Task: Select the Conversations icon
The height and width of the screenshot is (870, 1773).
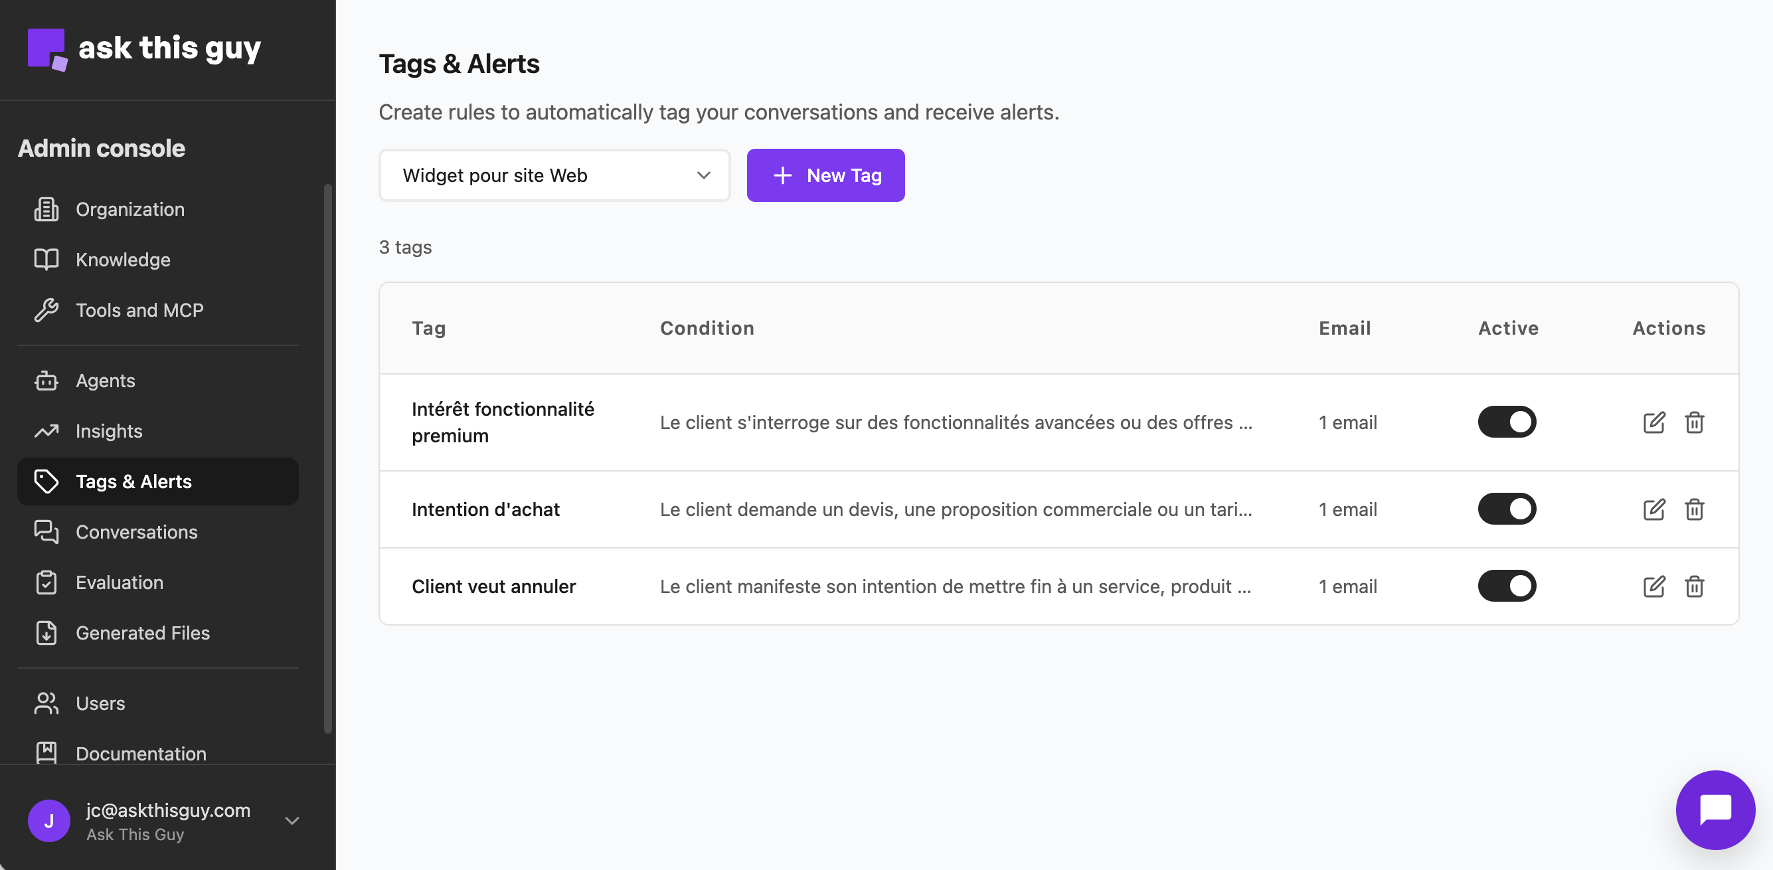Action: click(x=46, y=532)
